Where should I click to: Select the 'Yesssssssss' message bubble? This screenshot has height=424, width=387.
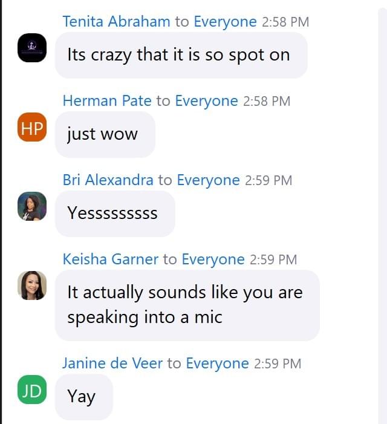pyautogui.click(x=115, y=214)
